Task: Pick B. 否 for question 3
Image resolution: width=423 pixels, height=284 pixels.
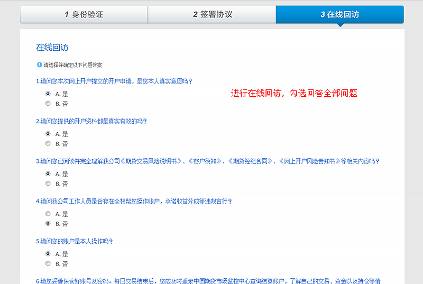Action: click(x=48, y=184)
